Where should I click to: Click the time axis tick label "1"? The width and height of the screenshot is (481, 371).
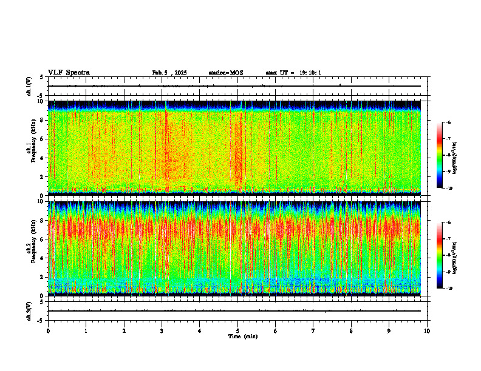[x=86, y=331]
